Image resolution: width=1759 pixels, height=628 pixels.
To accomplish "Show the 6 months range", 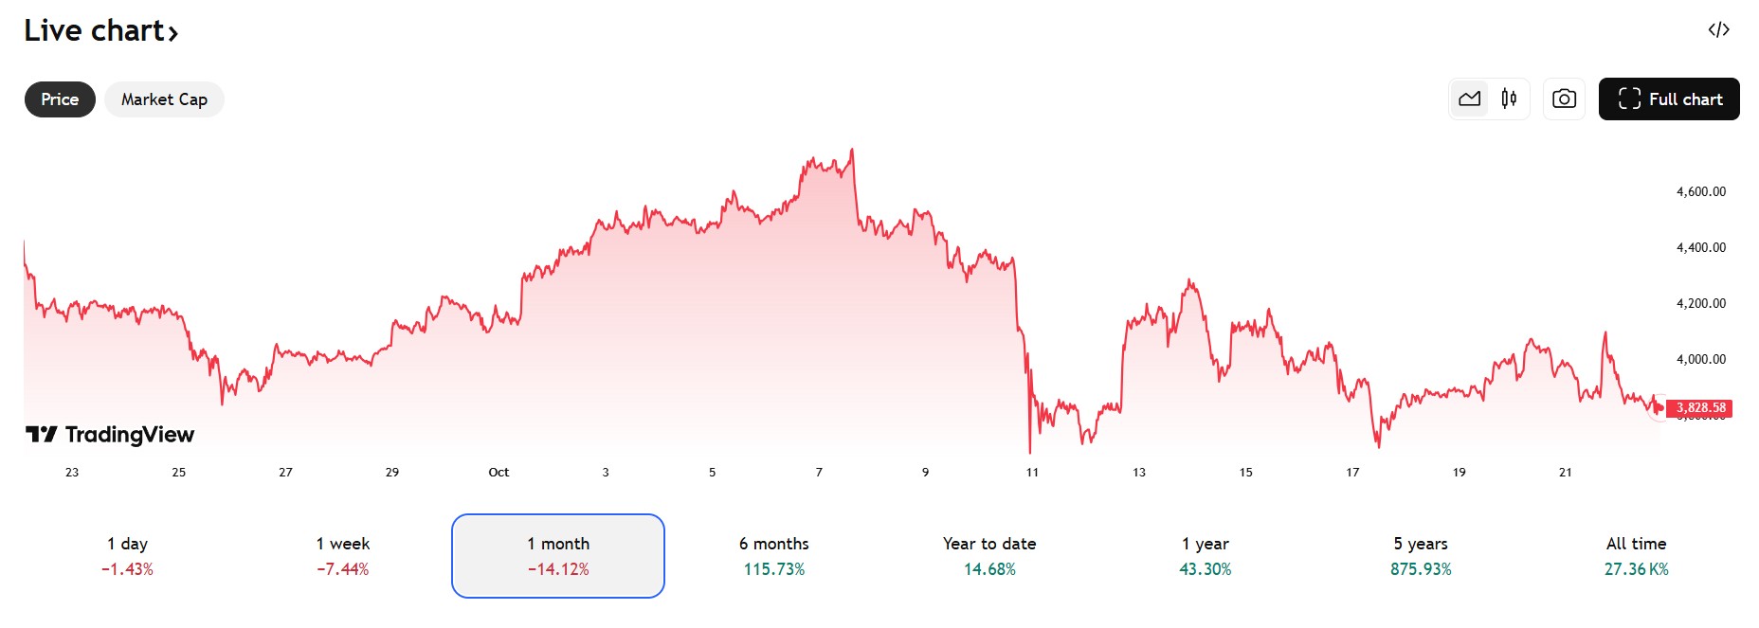I will tap(774, 556).
